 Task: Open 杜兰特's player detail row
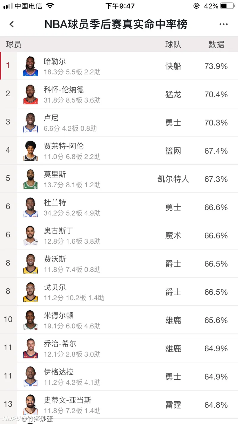point(119,207)
